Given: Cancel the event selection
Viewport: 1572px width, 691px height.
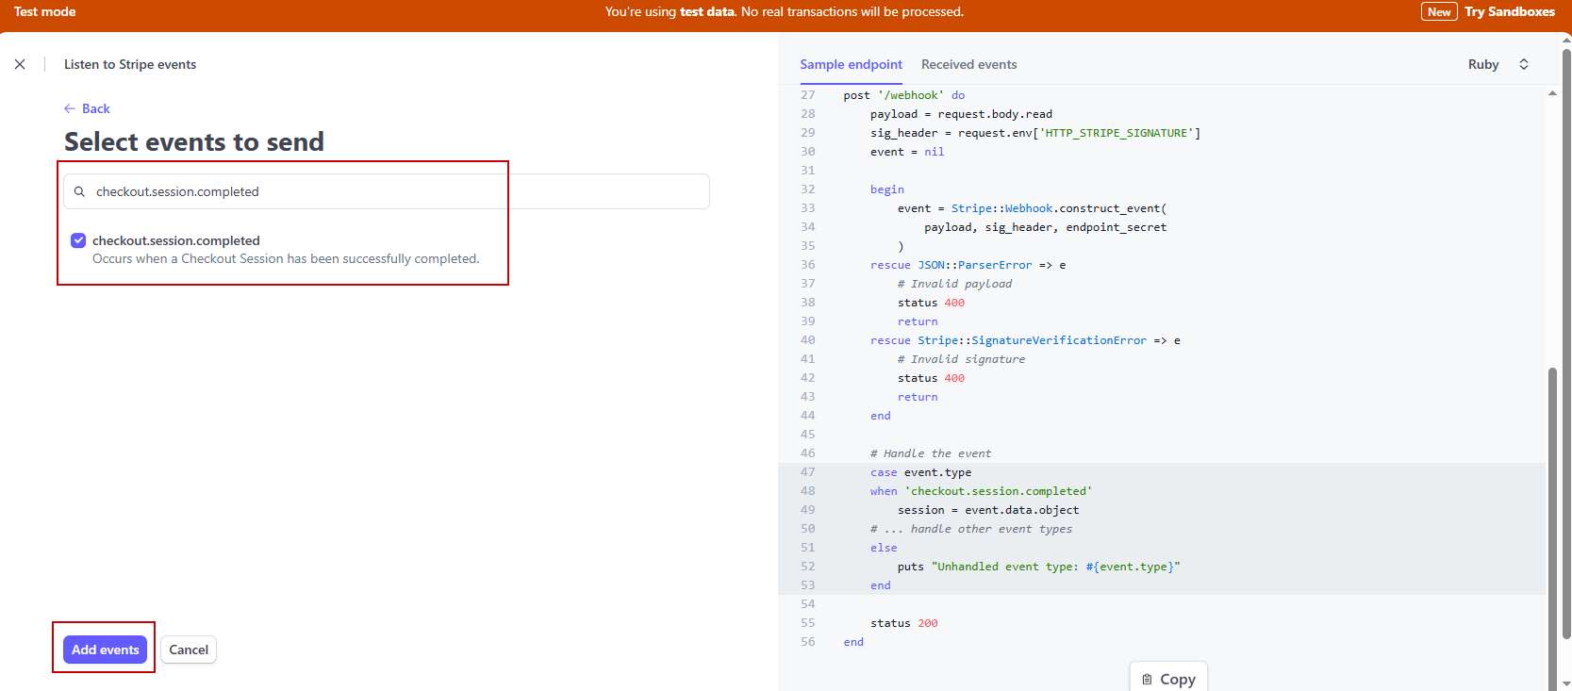Looking at the screenshot, I should (189, 650).
